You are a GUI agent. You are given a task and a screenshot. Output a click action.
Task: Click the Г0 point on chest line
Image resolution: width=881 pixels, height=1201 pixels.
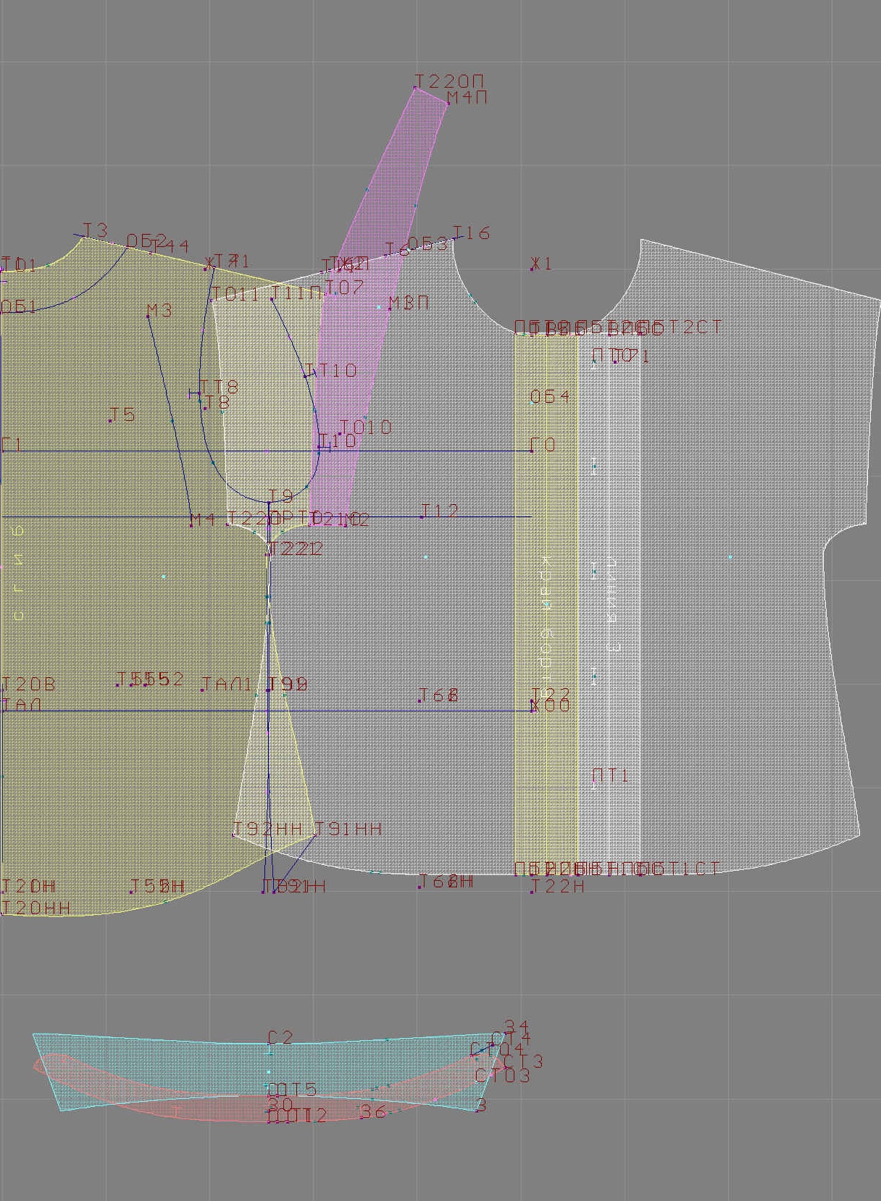532,451
